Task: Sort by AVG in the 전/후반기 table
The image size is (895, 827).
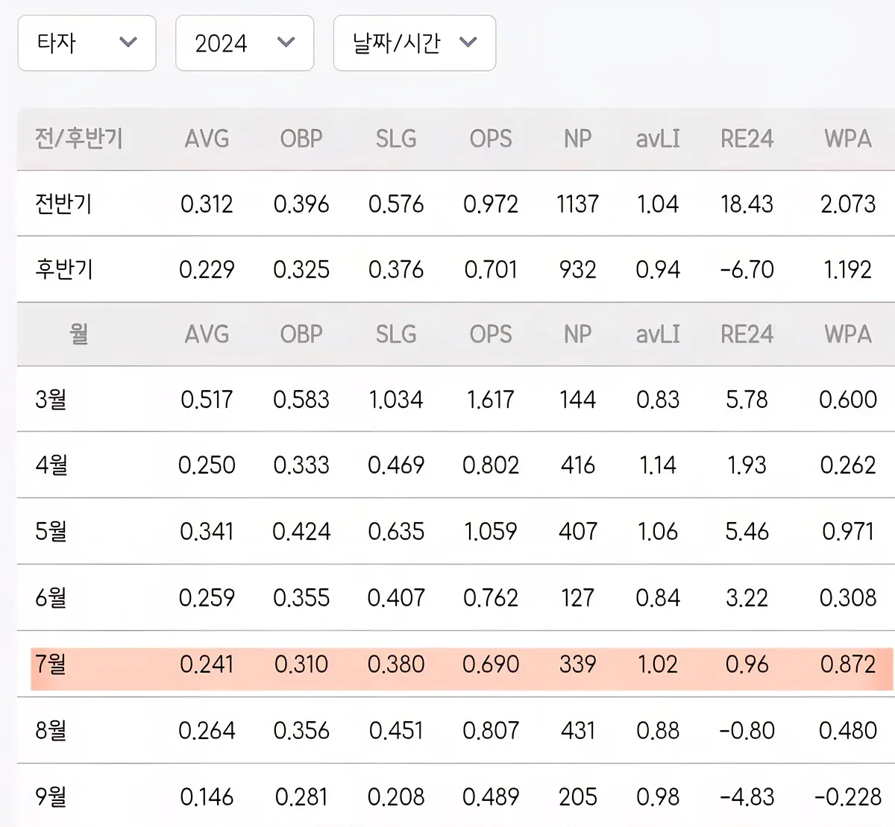Action: [x=207, y=139]
